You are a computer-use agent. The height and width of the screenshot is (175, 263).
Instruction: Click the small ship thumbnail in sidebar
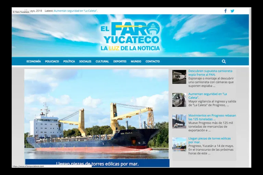(x=179, y=144)
